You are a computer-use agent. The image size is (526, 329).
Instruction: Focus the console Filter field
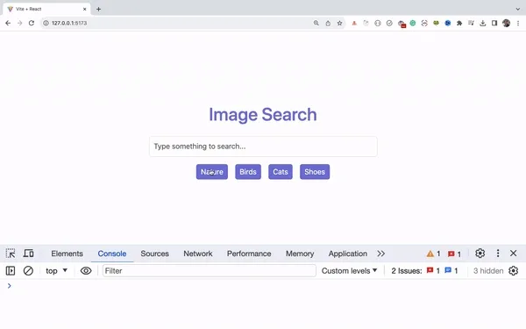click(x=210, y=270)
